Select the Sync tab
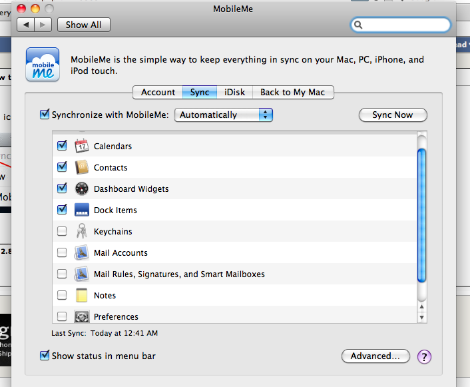Viewport: 470px width, 387px height. pyautogui.click(x=200, y=92)
